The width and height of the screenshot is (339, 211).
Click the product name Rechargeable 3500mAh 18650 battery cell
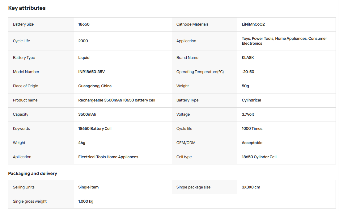coord(117,100)
